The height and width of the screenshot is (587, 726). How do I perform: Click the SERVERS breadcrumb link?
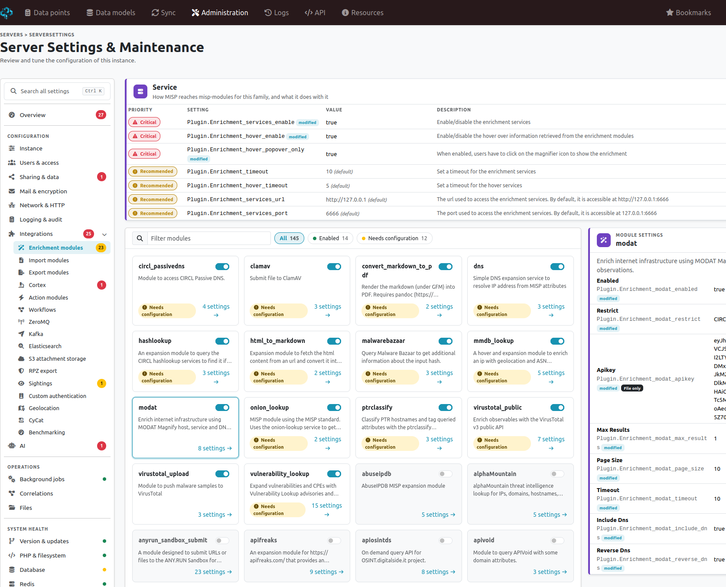tap(11, 35)
